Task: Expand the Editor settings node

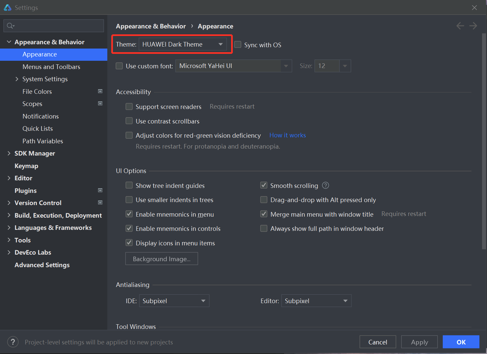Action: (x=9, y=178)
